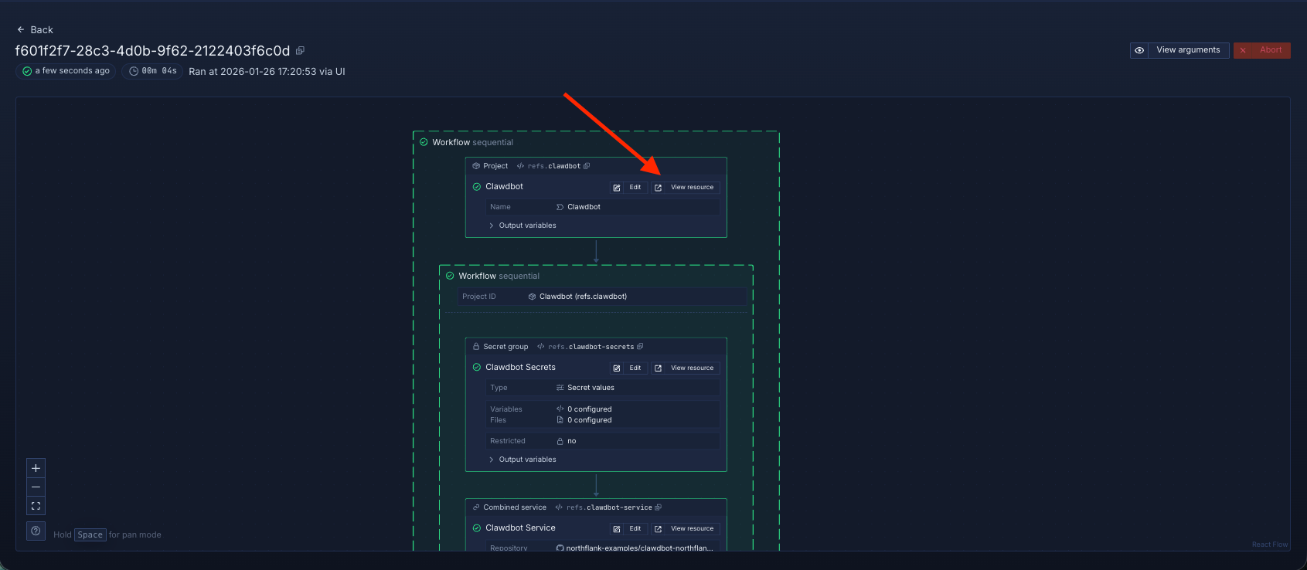Go back using the Back link
This screenshot has height=570, width=1307.
click(x=35, y=30)
